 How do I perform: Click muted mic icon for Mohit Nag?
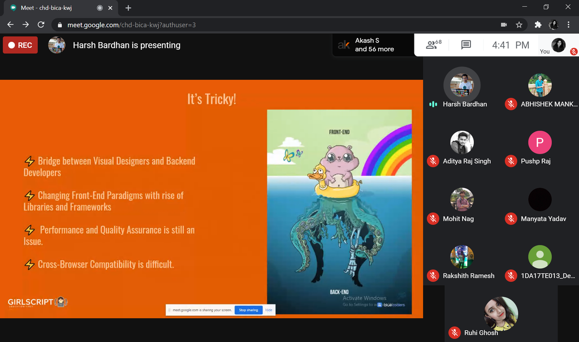tap(433, 219)
